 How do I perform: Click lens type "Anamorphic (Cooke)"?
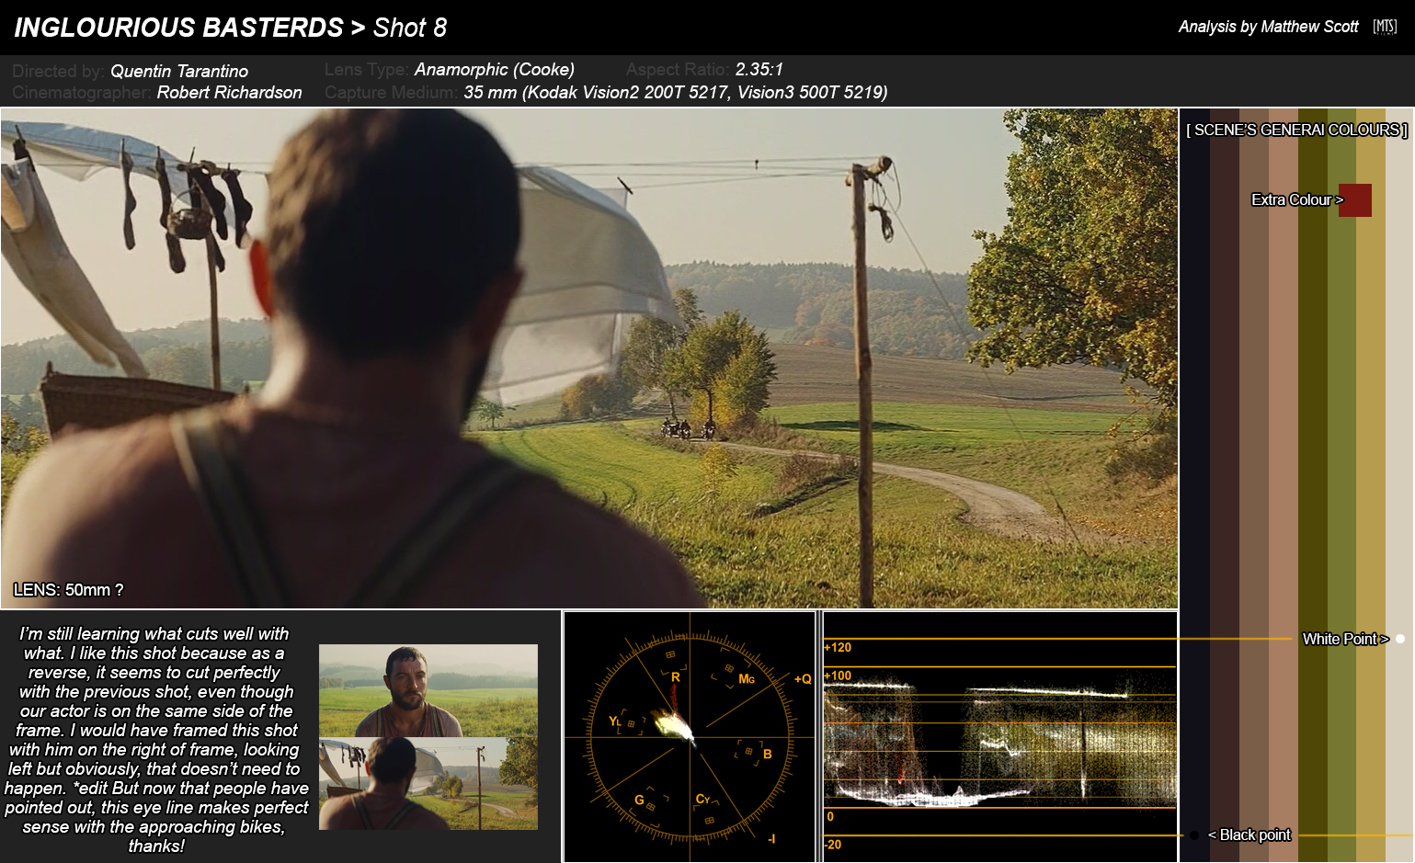click(x=495, y=69)
